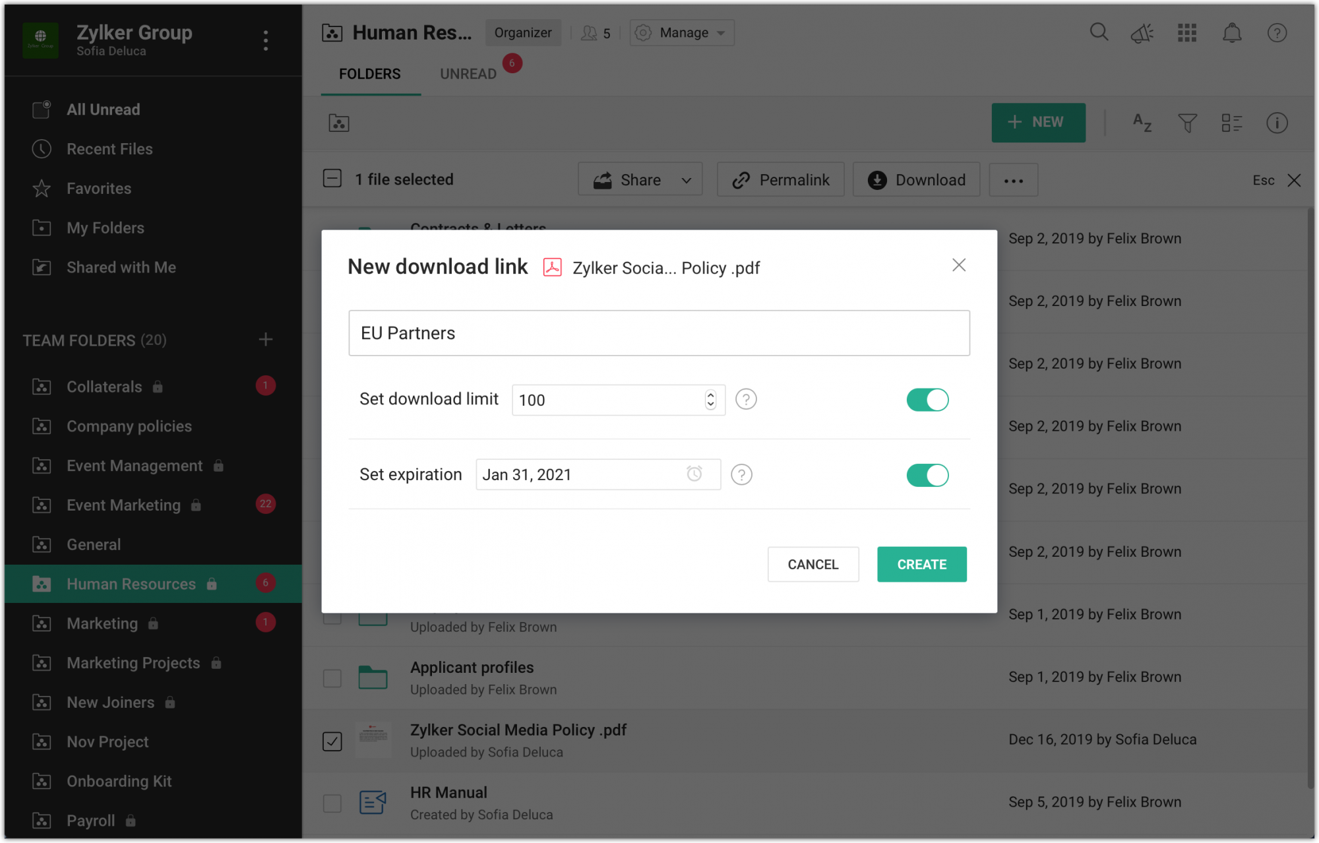The image size is (1319, 843).
Task: Turn off the expiration toggle
Action: pos(928,475)
